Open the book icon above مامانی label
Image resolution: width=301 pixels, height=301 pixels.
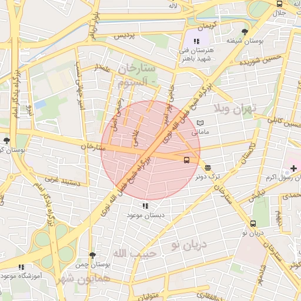(200, 123)
